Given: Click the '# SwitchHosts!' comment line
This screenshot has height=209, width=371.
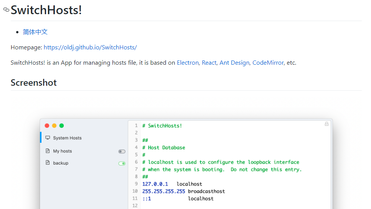Looking at the screenshot, I should point(162,126).
